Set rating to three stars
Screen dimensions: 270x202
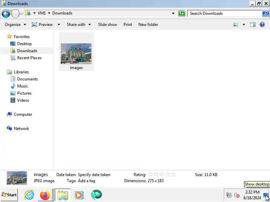point(162,175)
